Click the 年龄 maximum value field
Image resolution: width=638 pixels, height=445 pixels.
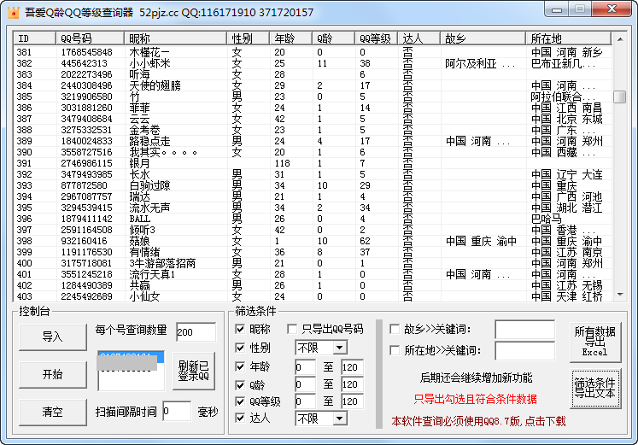click(353, 367)
